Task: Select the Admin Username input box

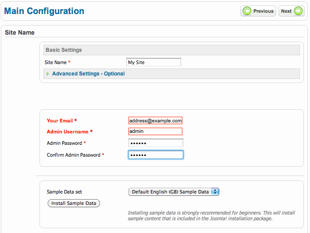Action: click(x=155, y=131)
